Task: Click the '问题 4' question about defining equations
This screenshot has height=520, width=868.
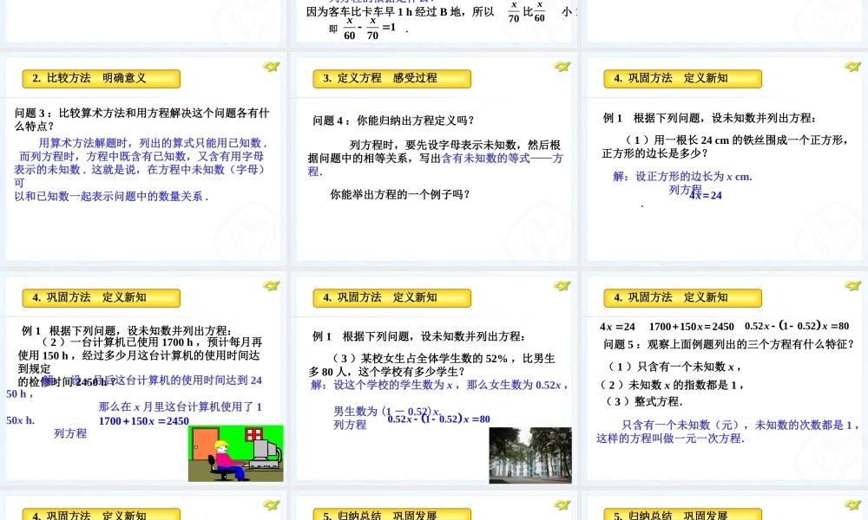Action: 394,120
